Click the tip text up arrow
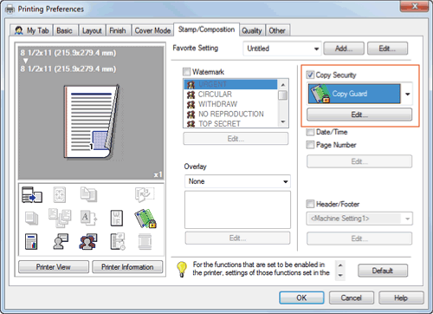 click(340, 265)
